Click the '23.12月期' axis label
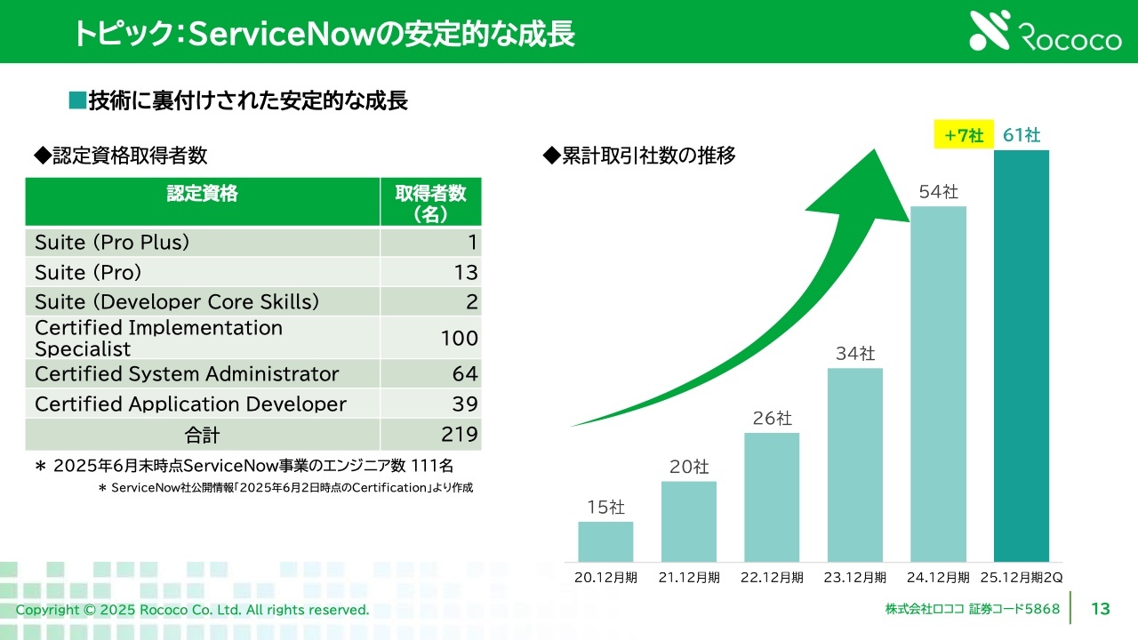The height and width of the screenshot is (640, 1138). (855, 577)
